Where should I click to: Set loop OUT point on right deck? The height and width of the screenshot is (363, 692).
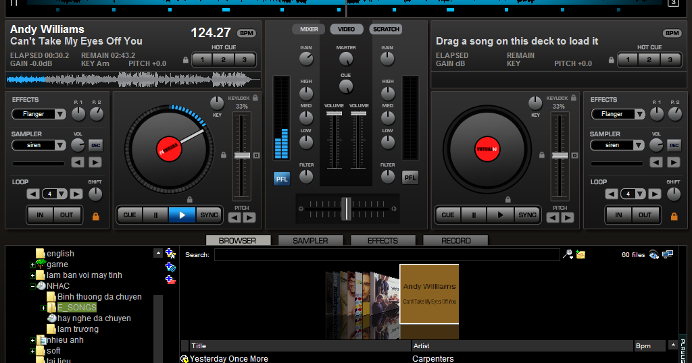click(645, 215)
